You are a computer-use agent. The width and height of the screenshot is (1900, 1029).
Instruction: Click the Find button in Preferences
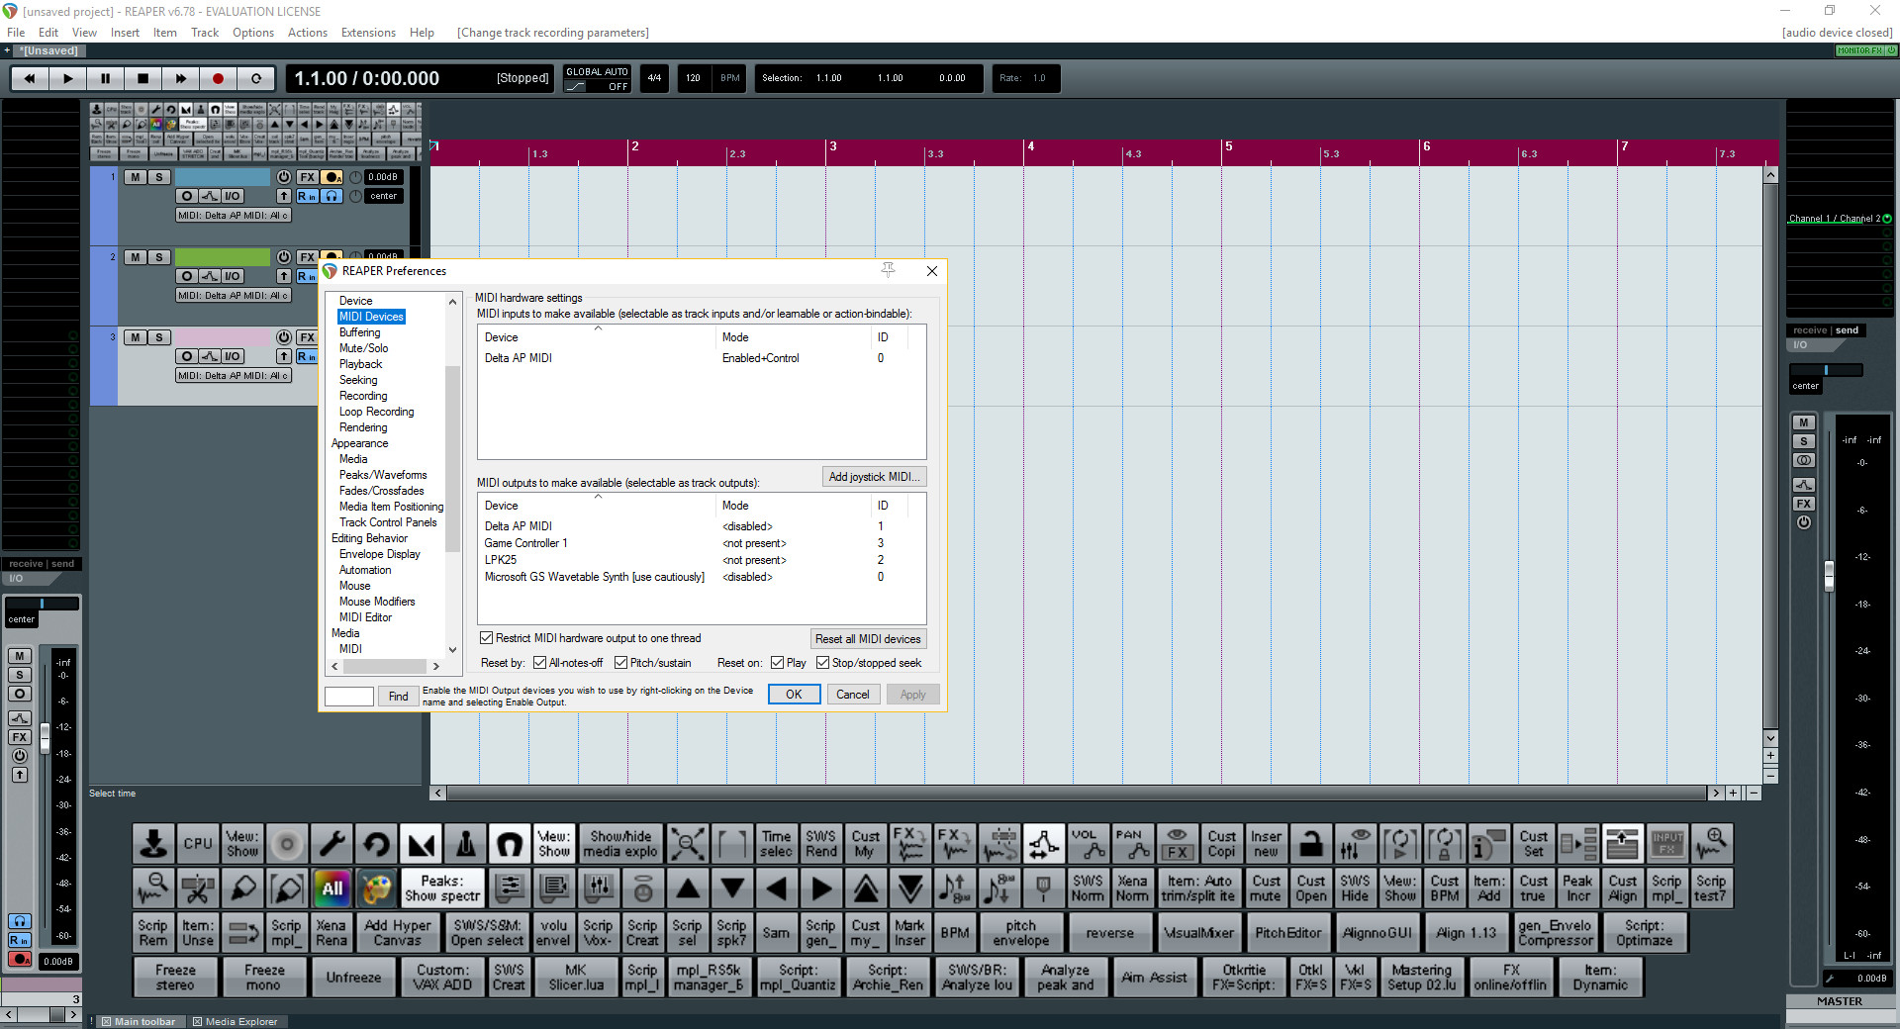(x=398, y=697)
